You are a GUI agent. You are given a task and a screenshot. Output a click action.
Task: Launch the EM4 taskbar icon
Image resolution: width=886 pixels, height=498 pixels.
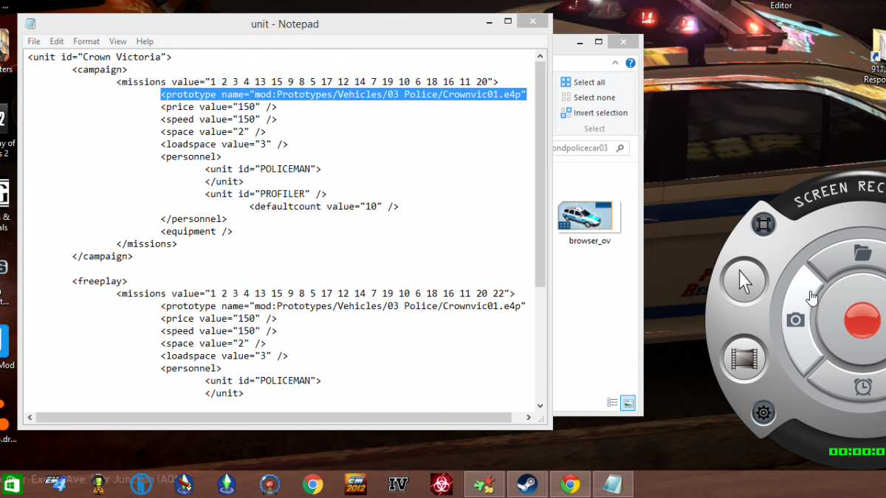point(55,484)
